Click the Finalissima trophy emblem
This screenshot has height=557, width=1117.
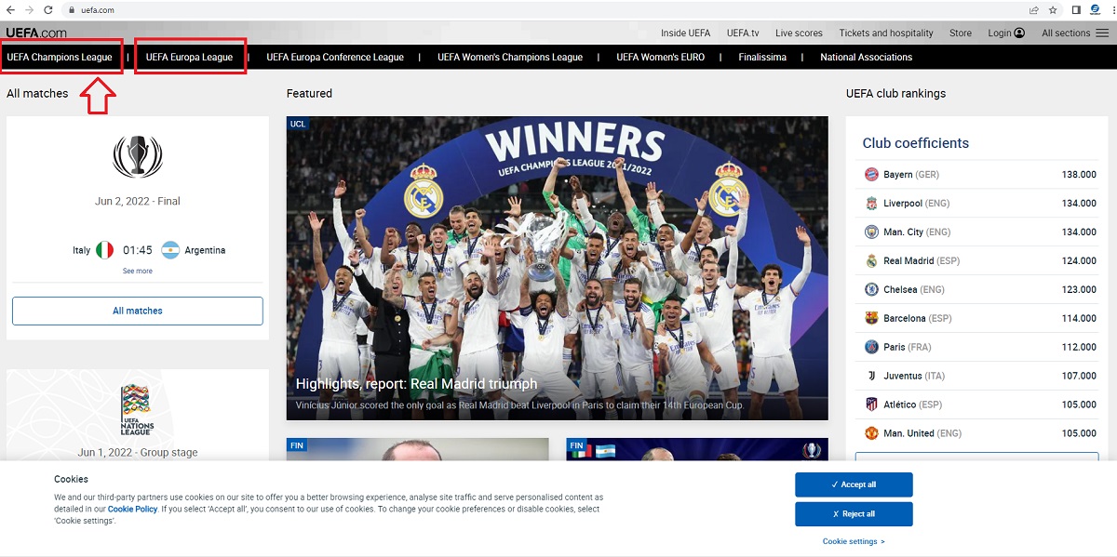[138, 156]
